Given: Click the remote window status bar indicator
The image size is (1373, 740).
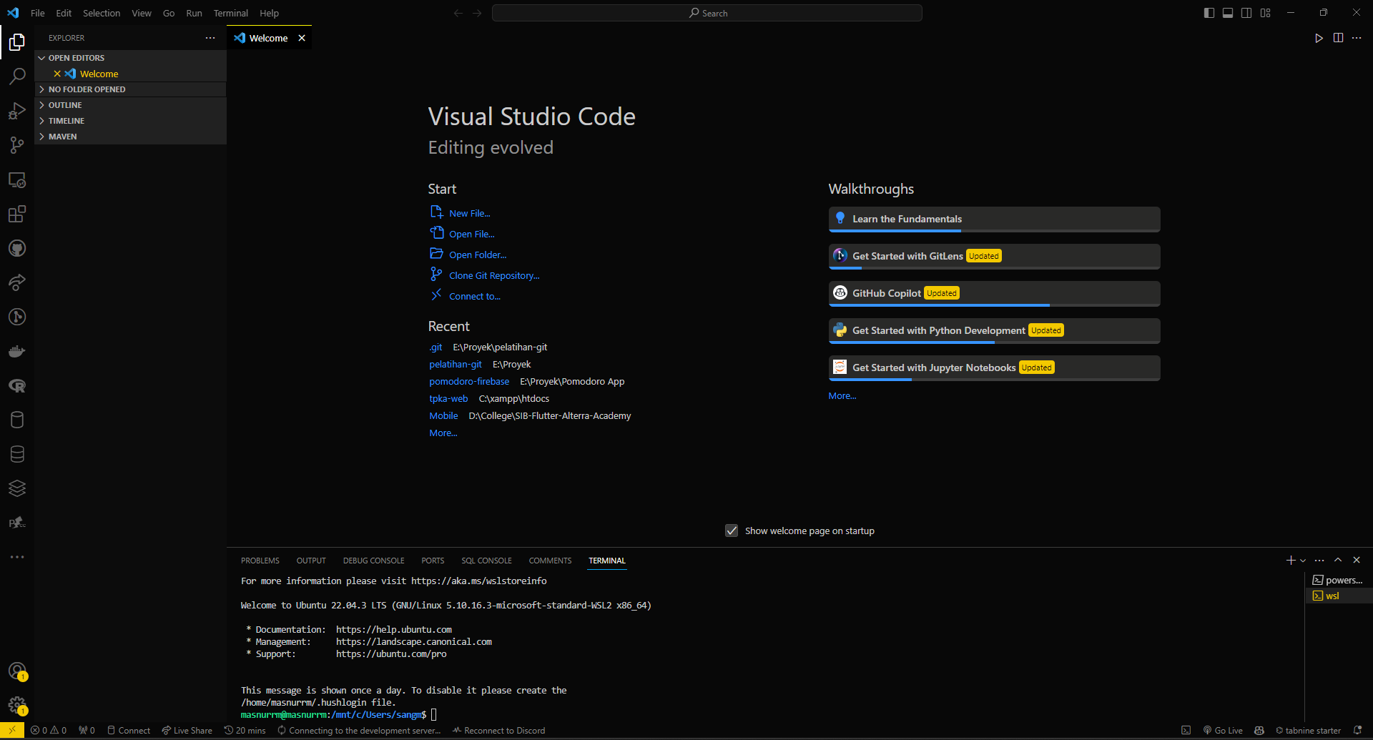Looking at the screenshot, I should point(12,730).
